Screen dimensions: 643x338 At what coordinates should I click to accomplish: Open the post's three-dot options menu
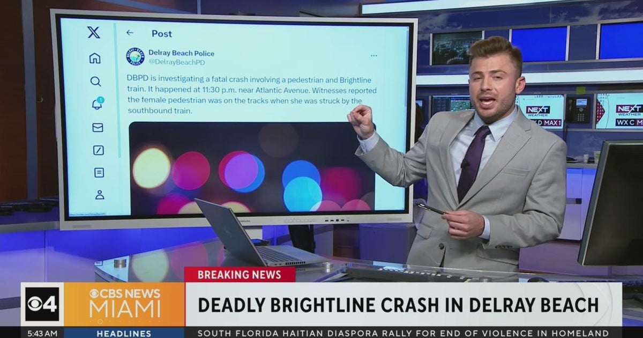(x=375, y=55)
